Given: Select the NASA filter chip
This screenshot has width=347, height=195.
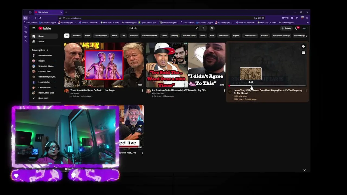Looking at the screenshot, I should click(203, 35).
